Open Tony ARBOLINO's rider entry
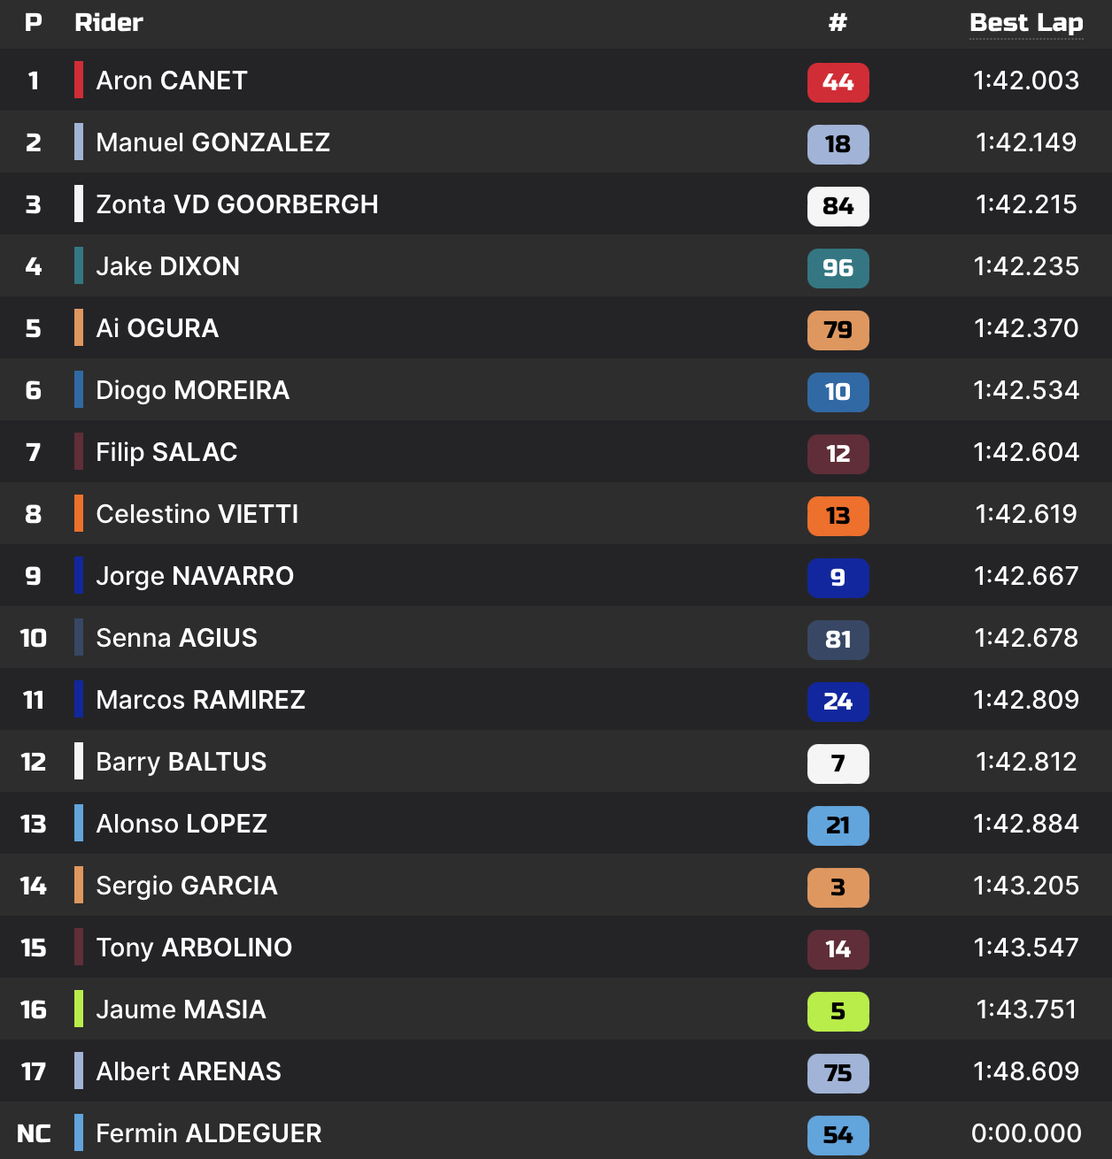Viewport: 1112px width, 1159px height. pyautogui.click(x=194, y=948)
